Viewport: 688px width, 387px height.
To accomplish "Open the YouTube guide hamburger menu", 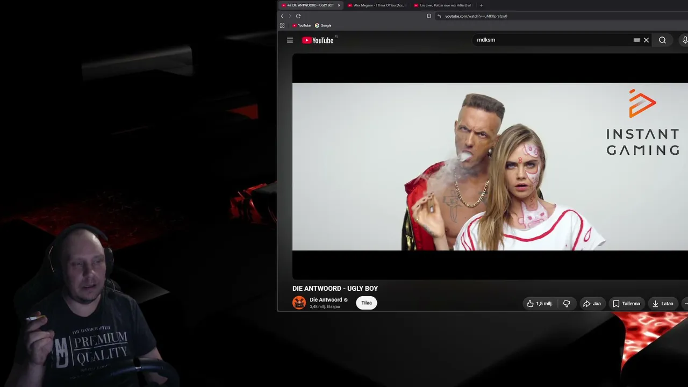I will [x=290, y=40].
